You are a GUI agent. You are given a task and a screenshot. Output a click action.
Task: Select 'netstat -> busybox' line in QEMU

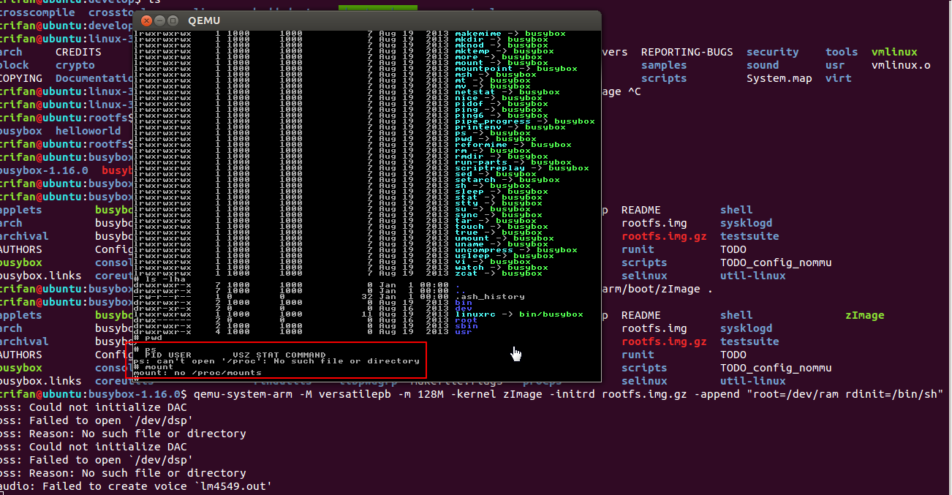coord(507,92)
